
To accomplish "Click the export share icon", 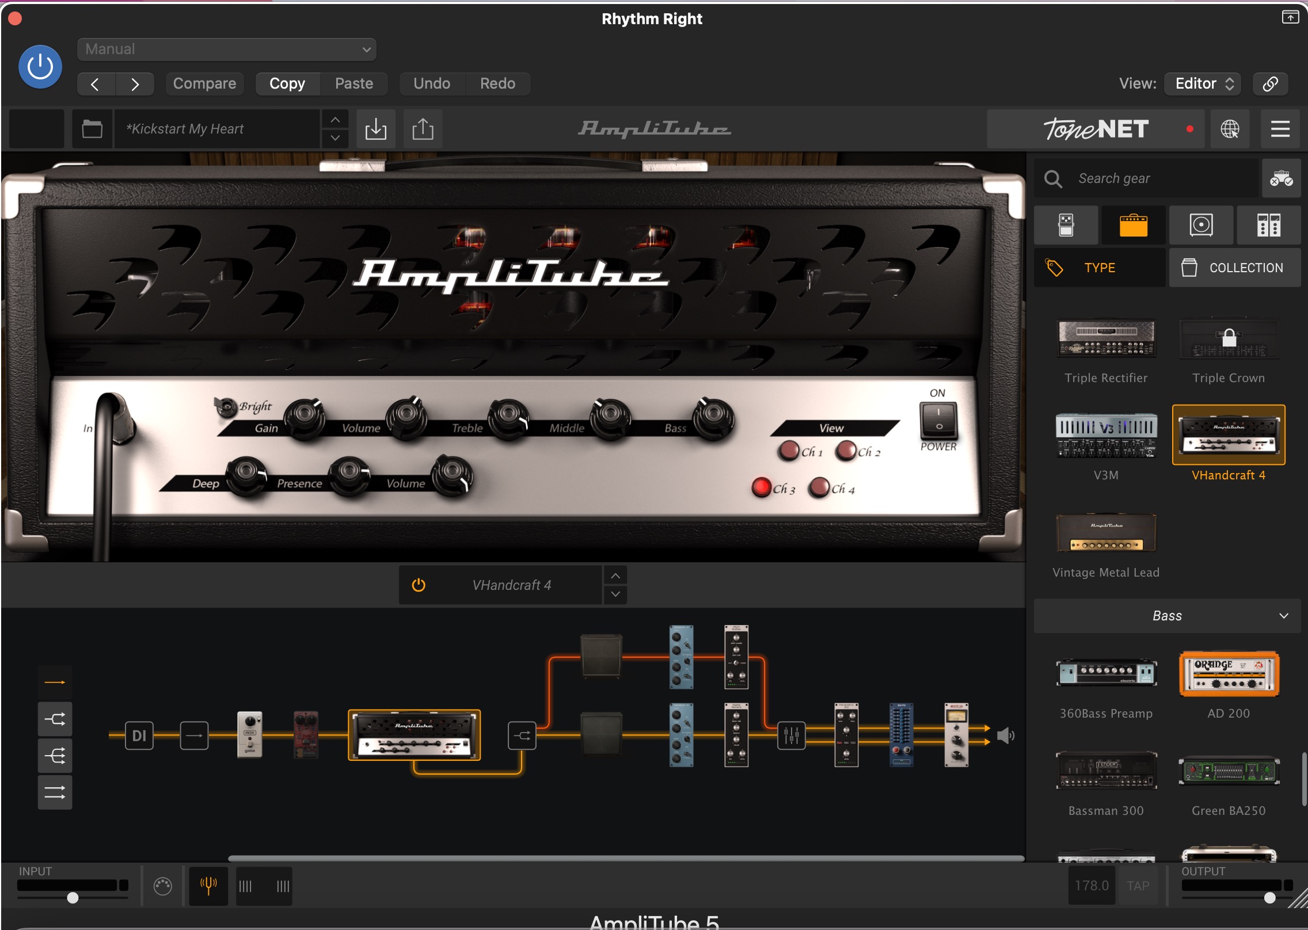I will [x=423, y=129].
